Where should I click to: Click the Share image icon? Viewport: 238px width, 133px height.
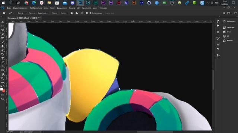pyautogui.click(x=236, y=13)
